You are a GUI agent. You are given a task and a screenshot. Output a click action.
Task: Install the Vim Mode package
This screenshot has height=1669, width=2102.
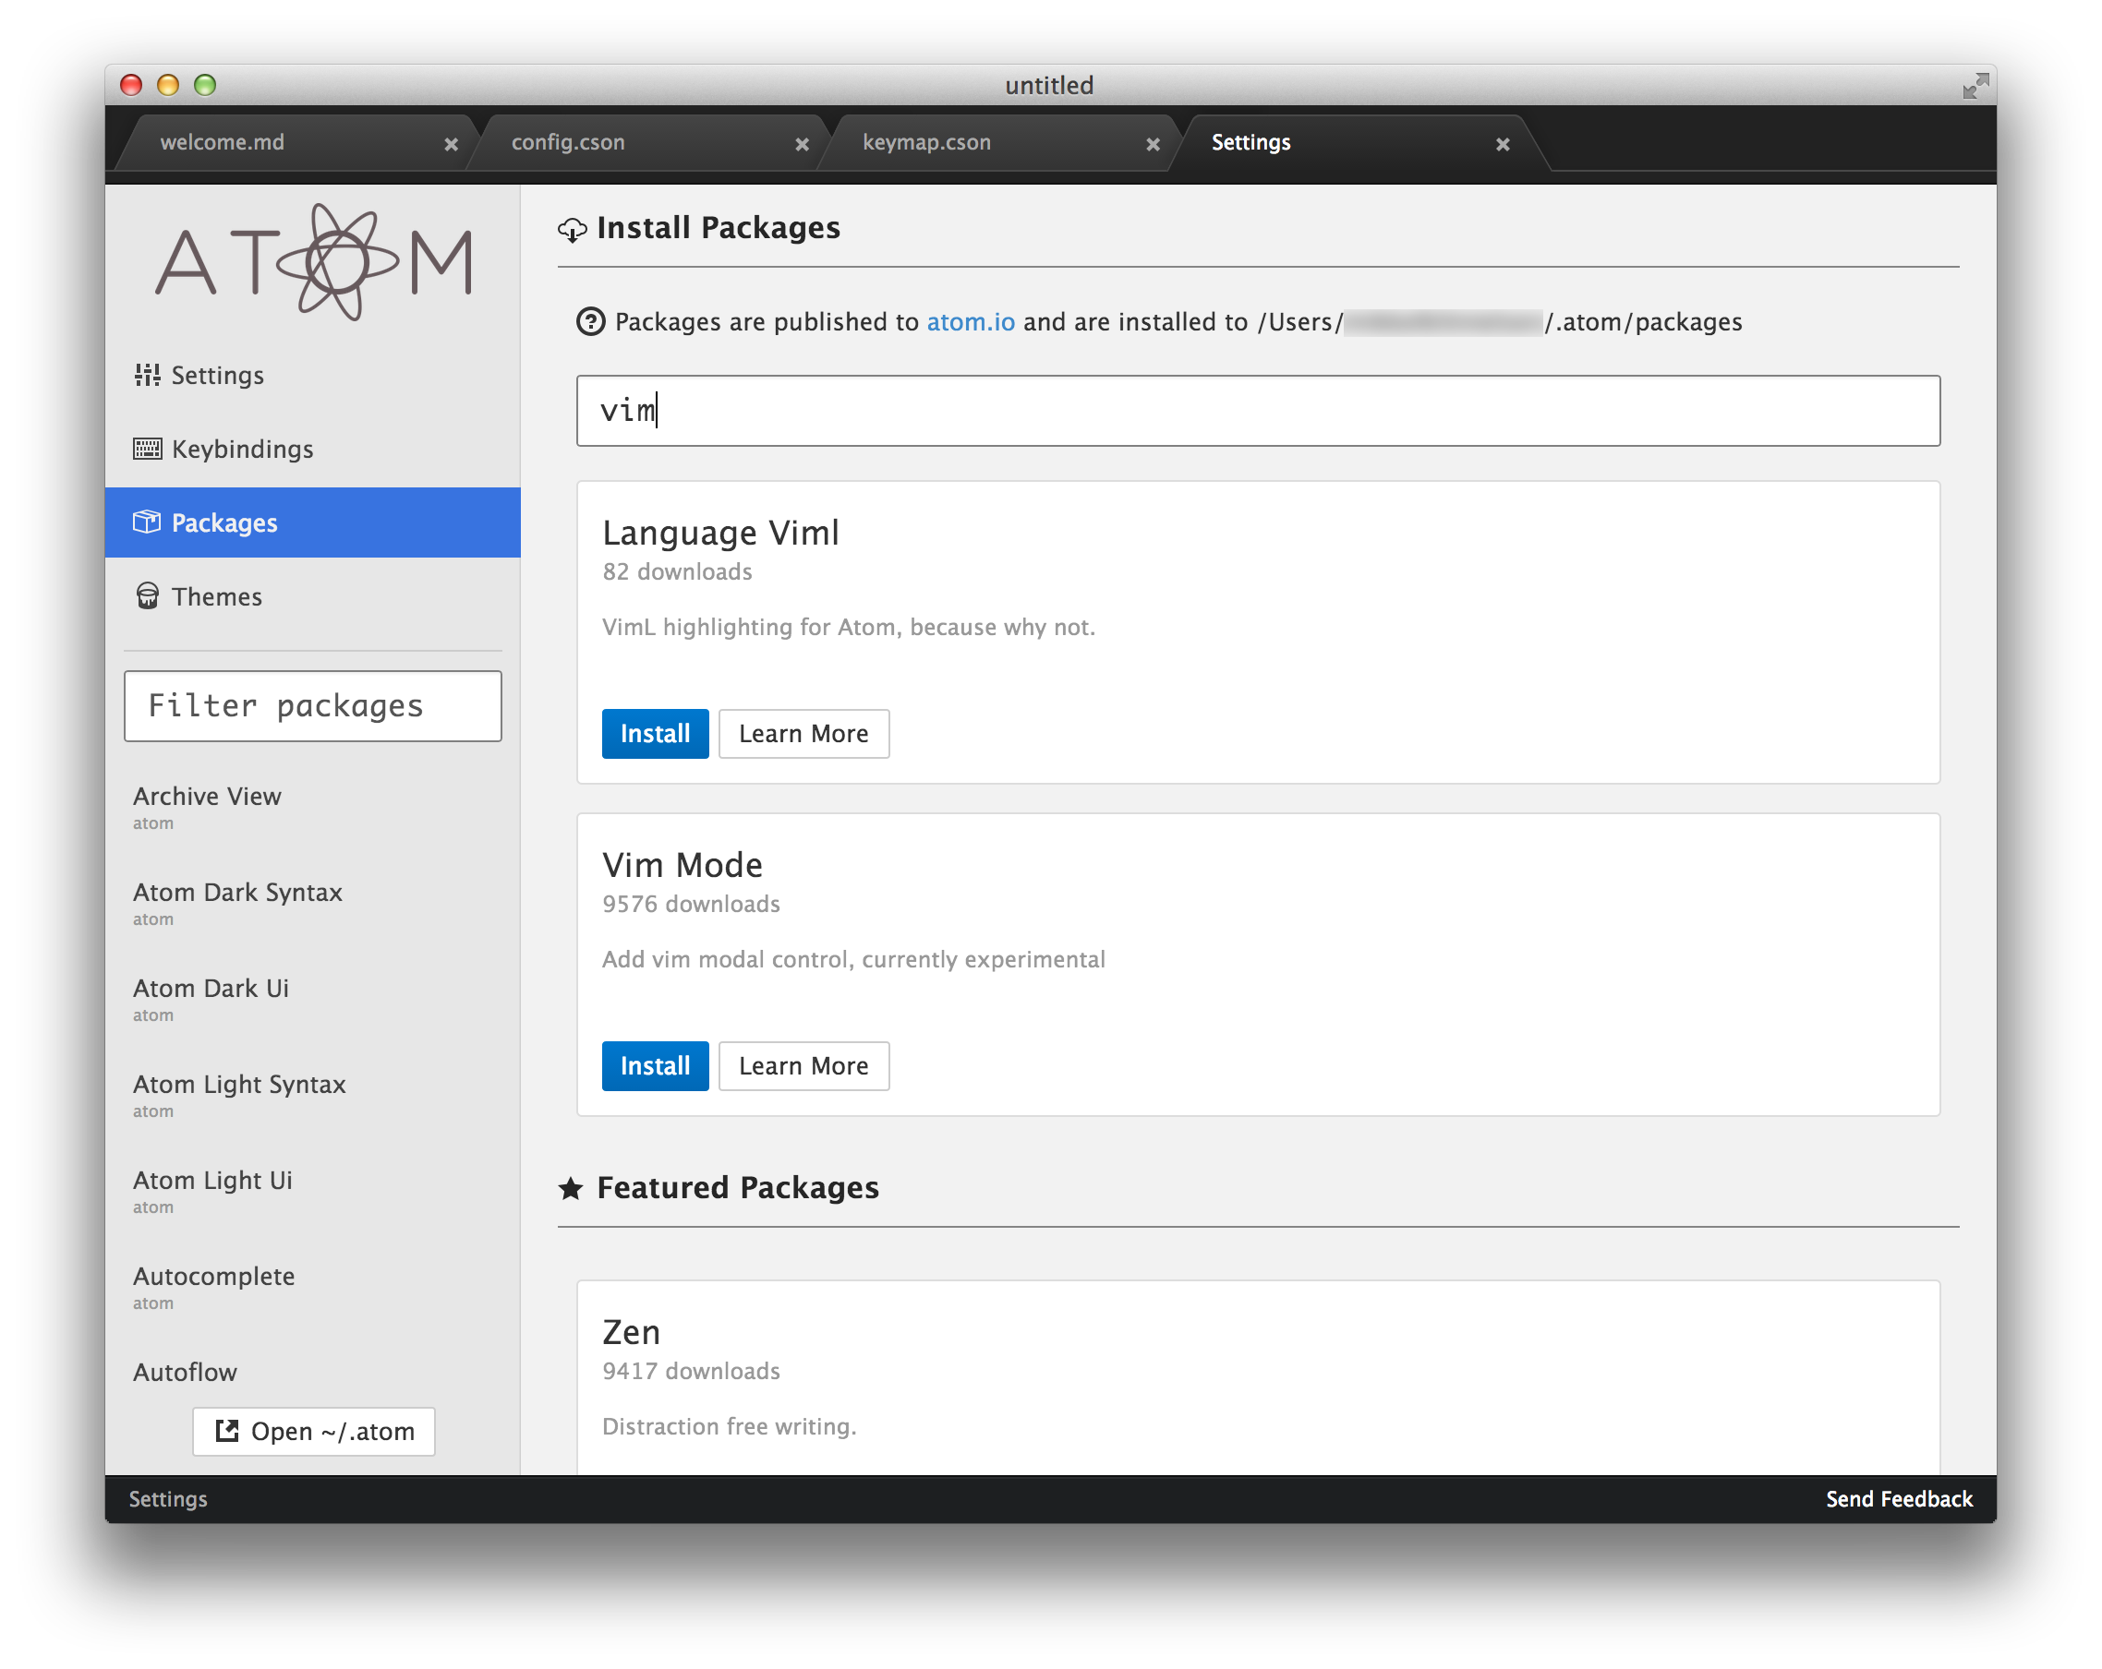(x=655, y=1066)
